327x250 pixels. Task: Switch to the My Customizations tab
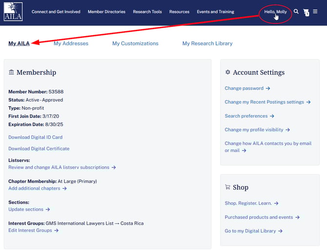[x=135, y=43]
